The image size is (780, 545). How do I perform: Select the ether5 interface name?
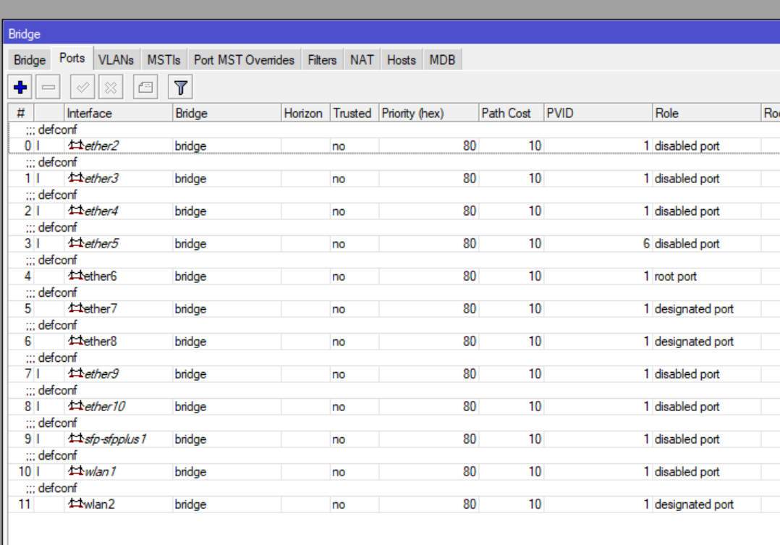pyautogui.click(x=101, y=243)
